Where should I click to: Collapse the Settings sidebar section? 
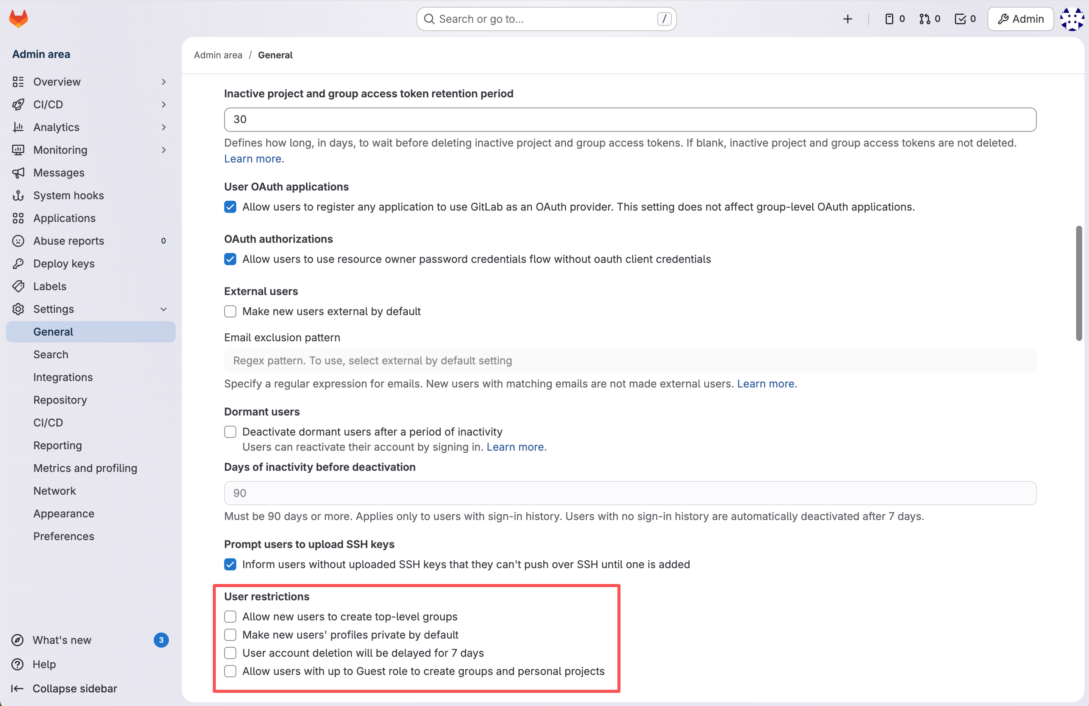163,309
